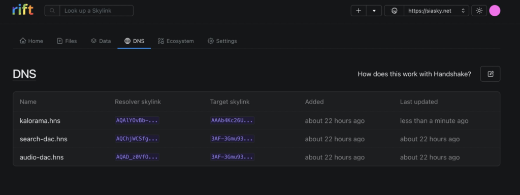Screen dimensions: 520x195
Task: Click the search magnifier icon
Action: [x=52, y=11]
